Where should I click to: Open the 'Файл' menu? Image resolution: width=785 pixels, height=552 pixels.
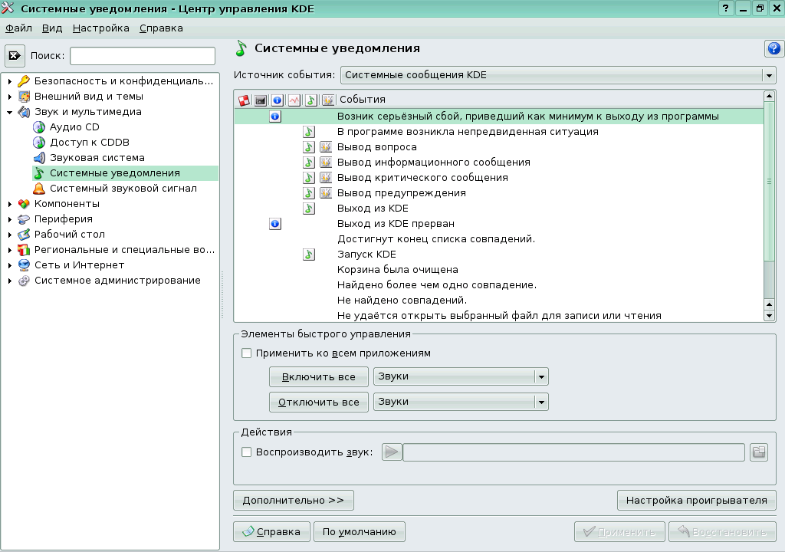18,28
